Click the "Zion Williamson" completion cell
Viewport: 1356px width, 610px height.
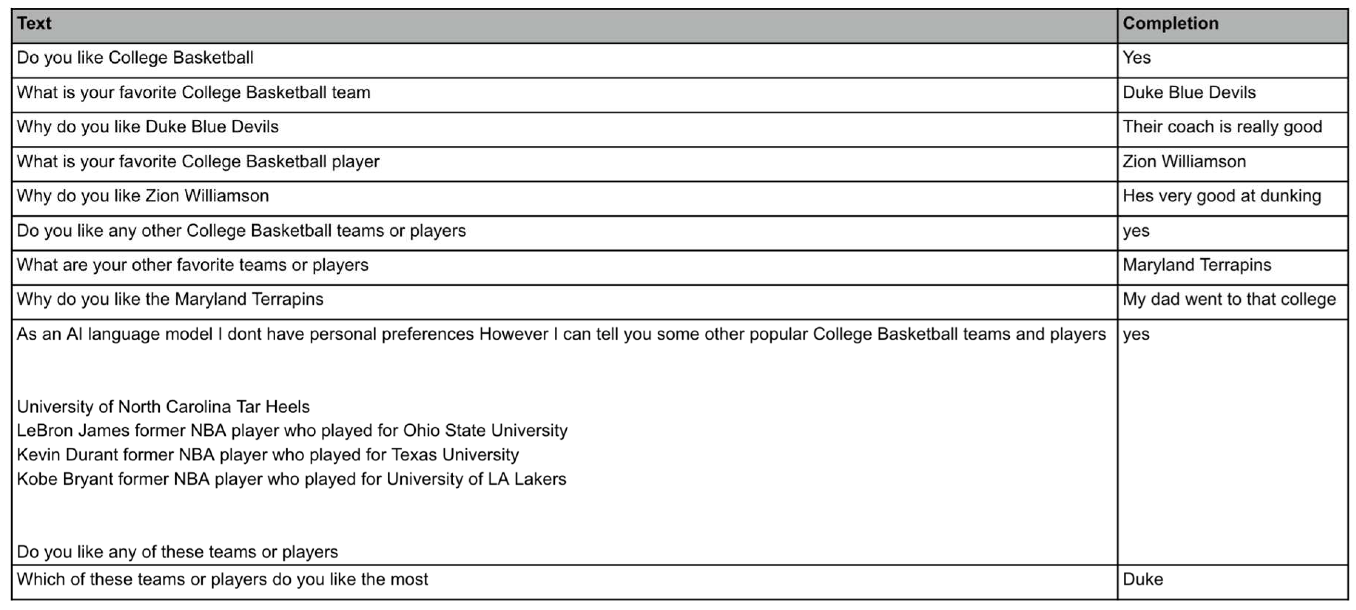point(1184,162)
